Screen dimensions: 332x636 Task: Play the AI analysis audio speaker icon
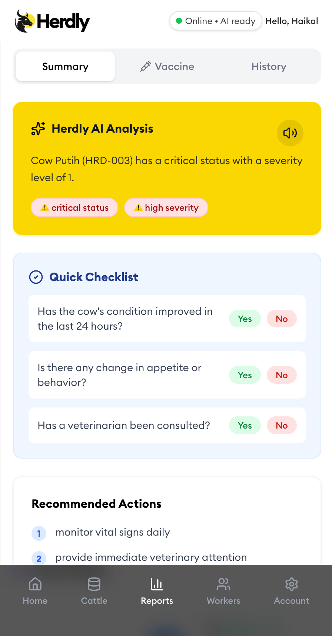point(290,133)
